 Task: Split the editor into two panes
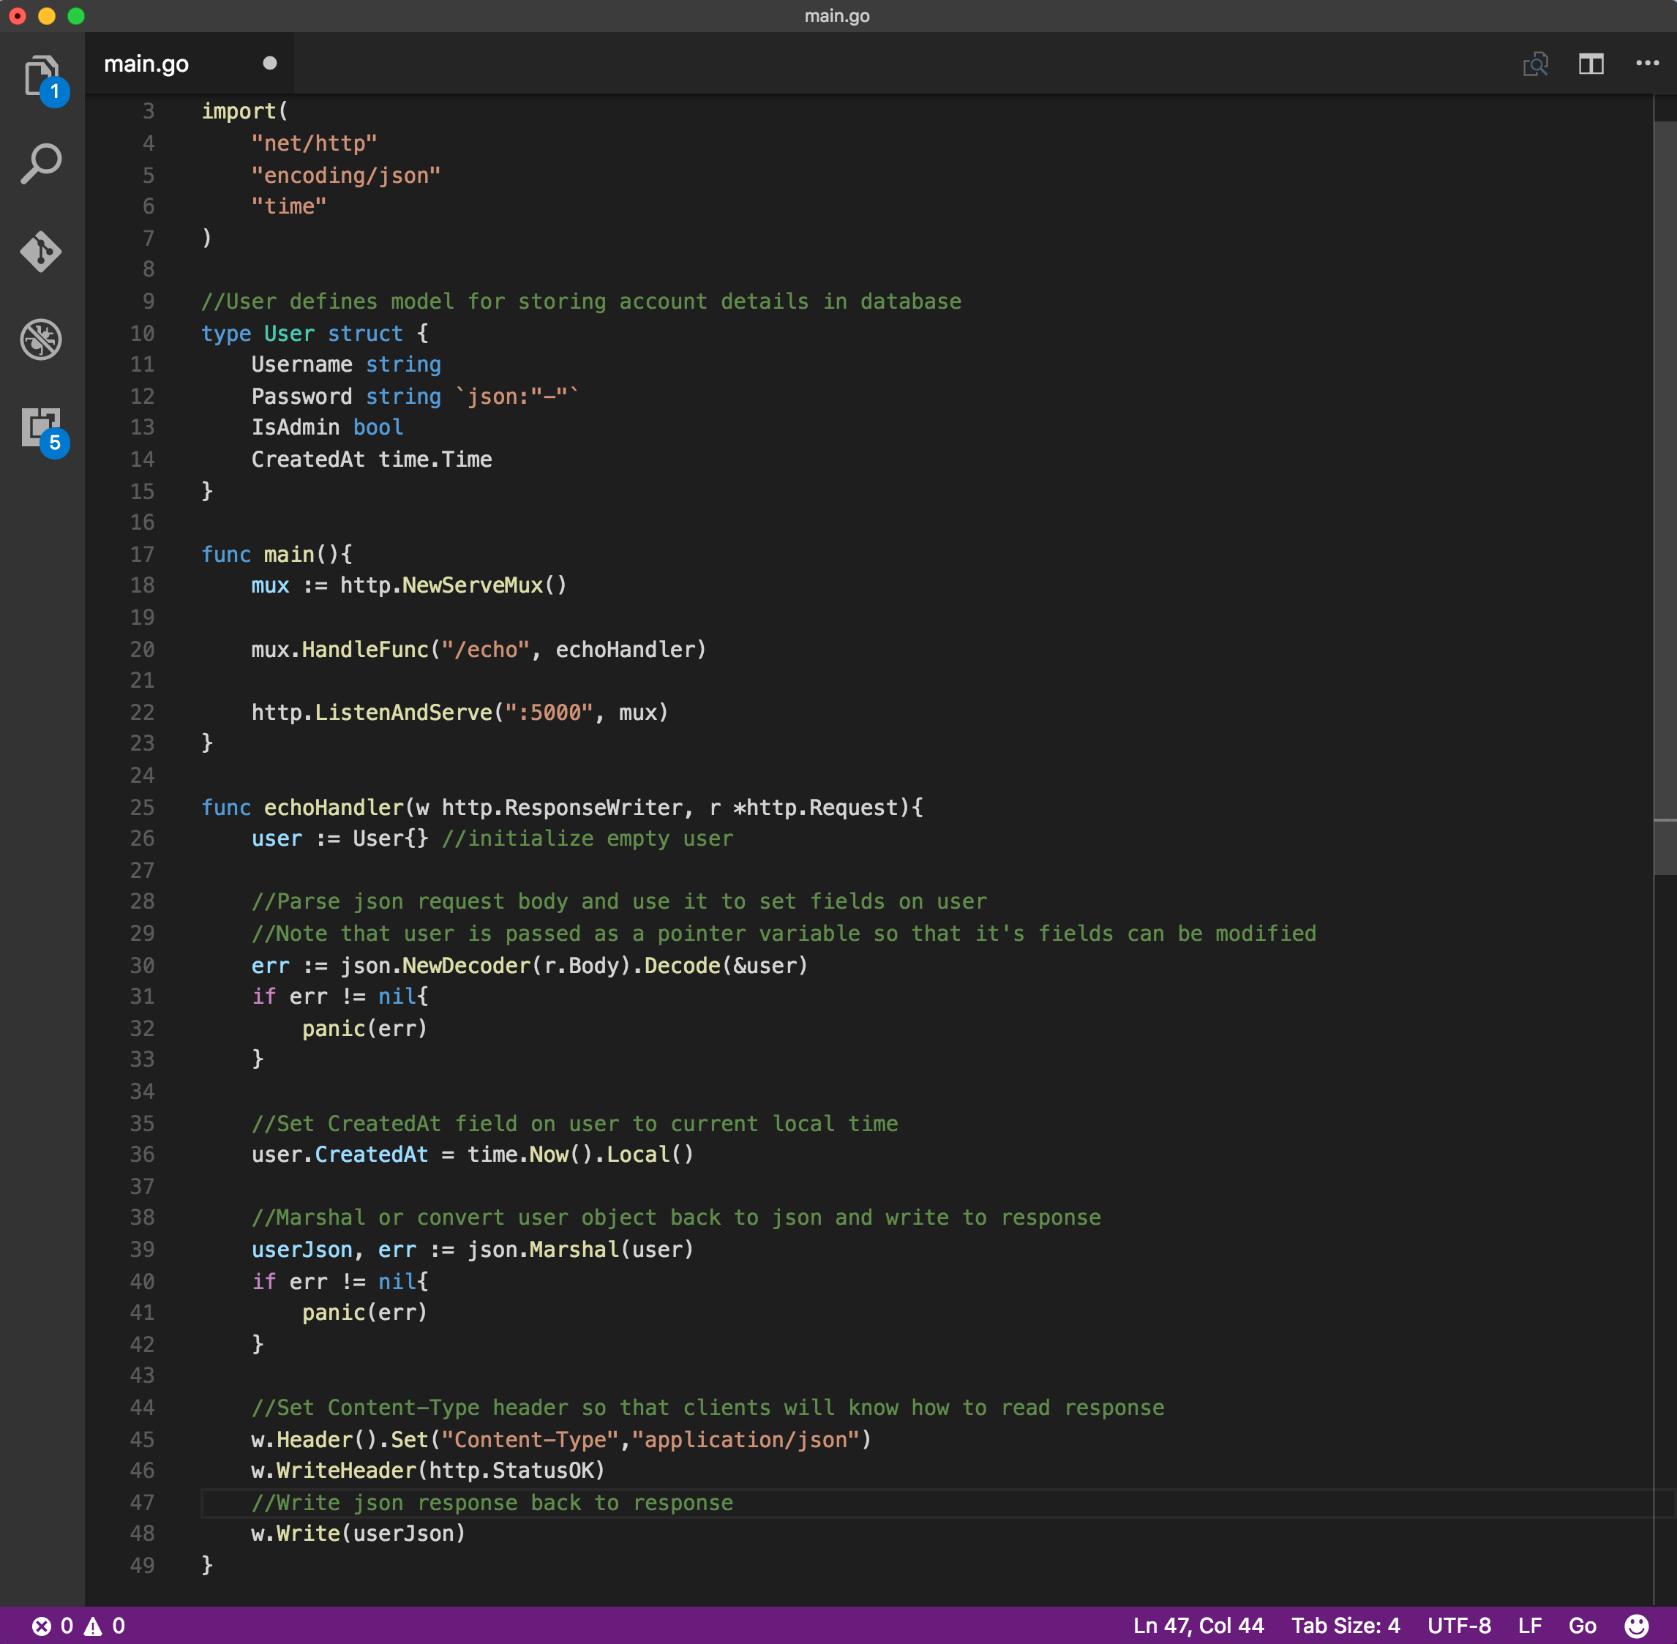click(x=1591, y=63)
